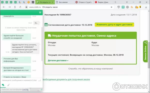The image size is (150, 93).
Task: Select 'Согласованная дата доставки: 15.12.2018' text
Action: (x=70, y=25)
